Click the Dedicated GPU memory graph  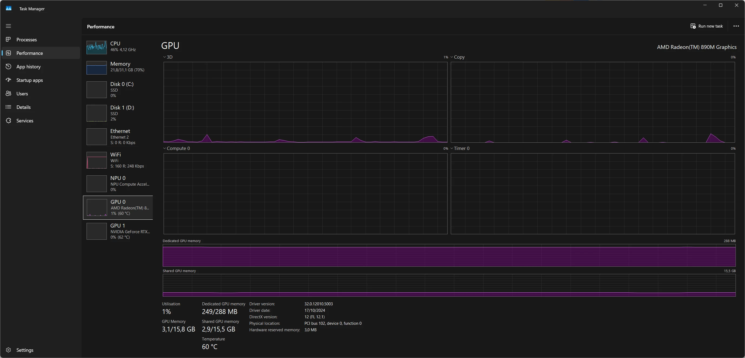[449, 255]
